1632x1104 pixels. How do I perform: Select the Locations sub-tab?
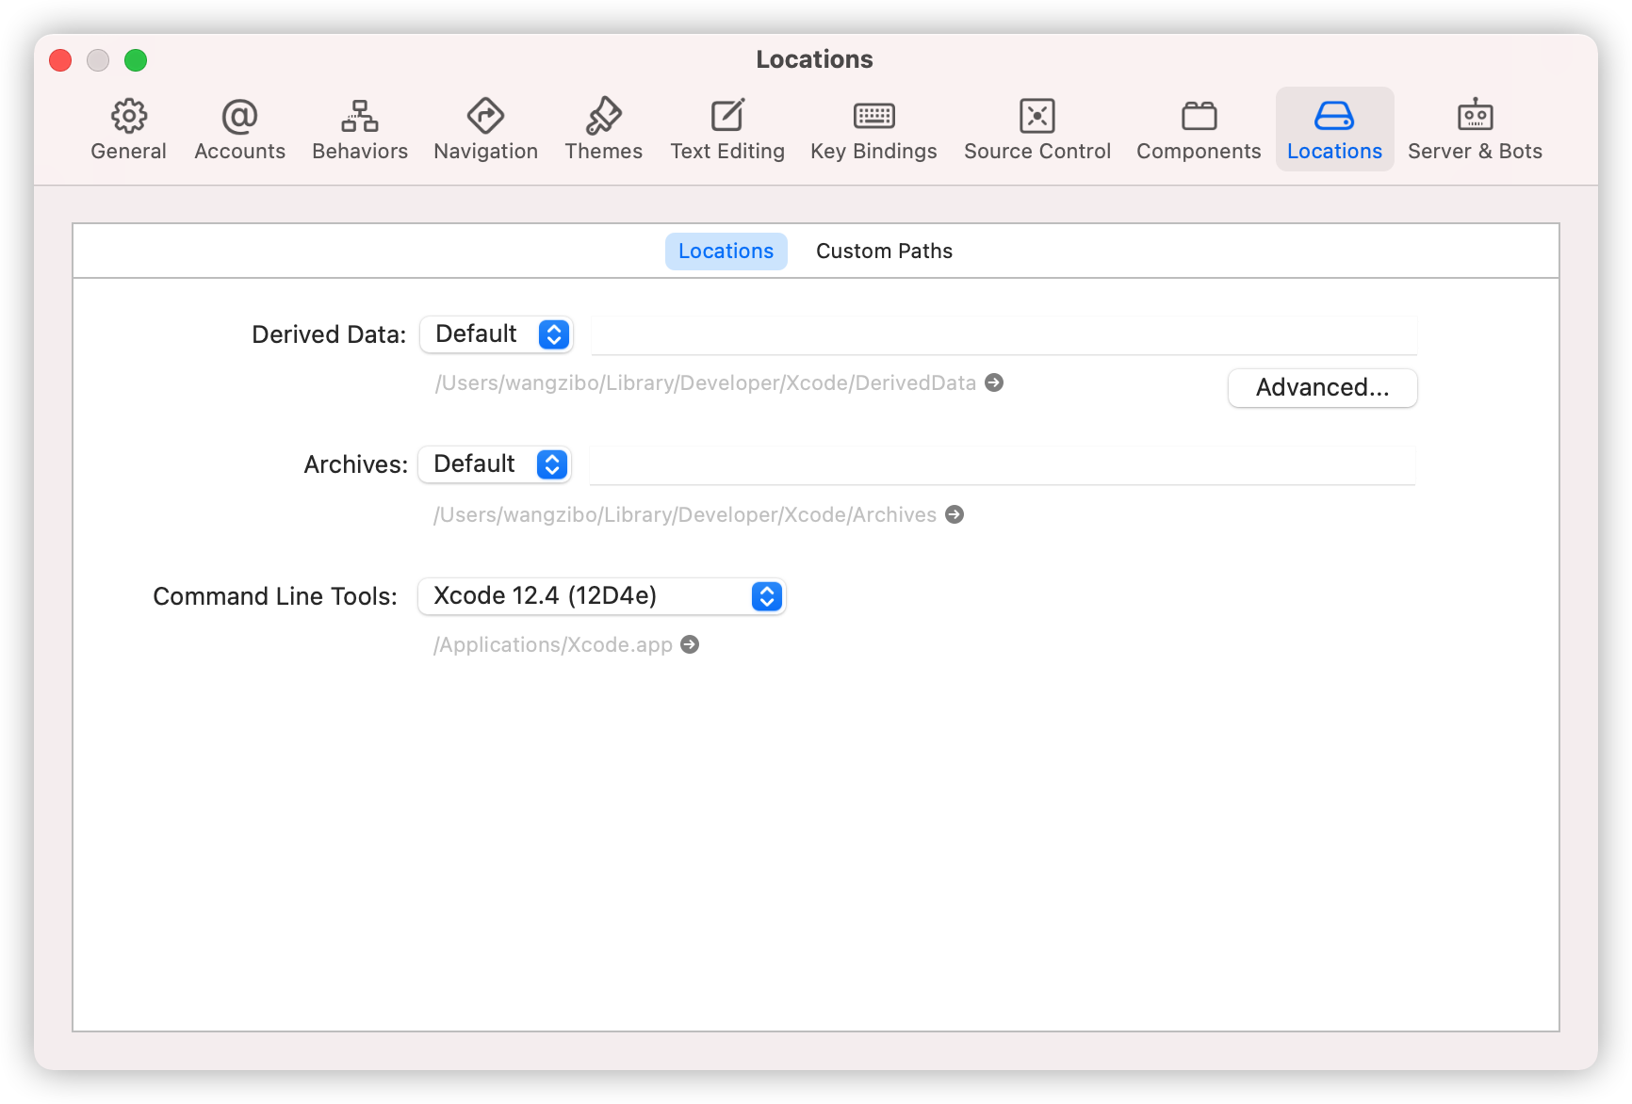tap(726, 252)
